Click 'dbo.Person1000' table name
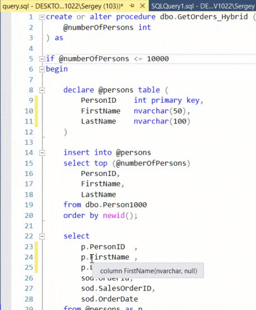Viewport: 256px width, 310px height. click(116, 205)
